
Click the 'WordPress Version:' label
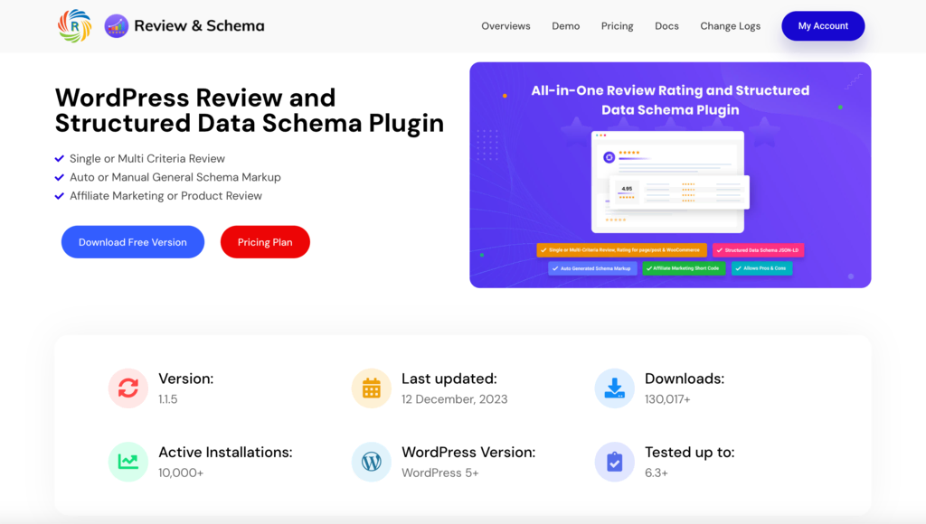(x=468, y=452)
